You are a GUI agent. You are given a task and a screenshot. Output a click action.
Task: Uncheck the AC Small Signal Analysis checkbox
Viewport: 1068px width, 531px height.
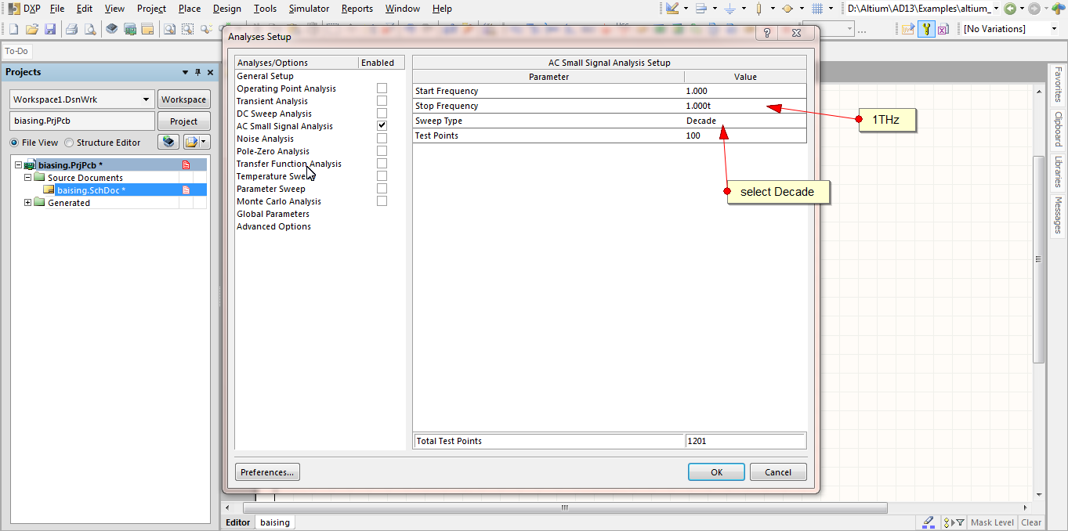pyautogui.click(x=382, y=125)
